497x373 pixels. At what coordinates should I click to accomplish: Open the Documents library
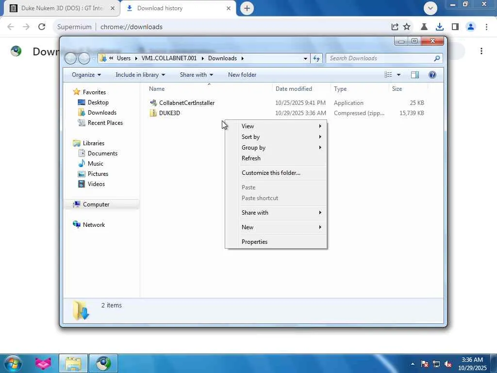coord(102,153)
